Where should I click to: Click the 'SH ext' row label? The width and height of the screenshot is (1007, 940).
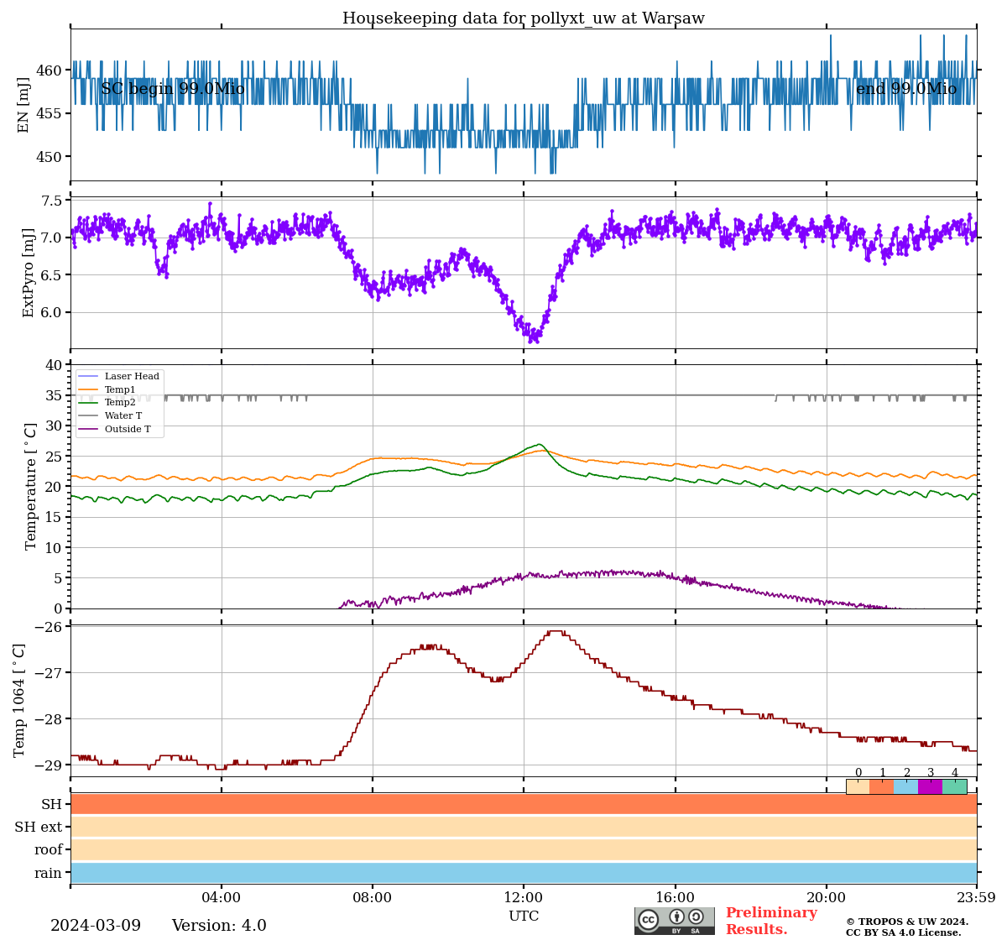click(x=39, y=828)
